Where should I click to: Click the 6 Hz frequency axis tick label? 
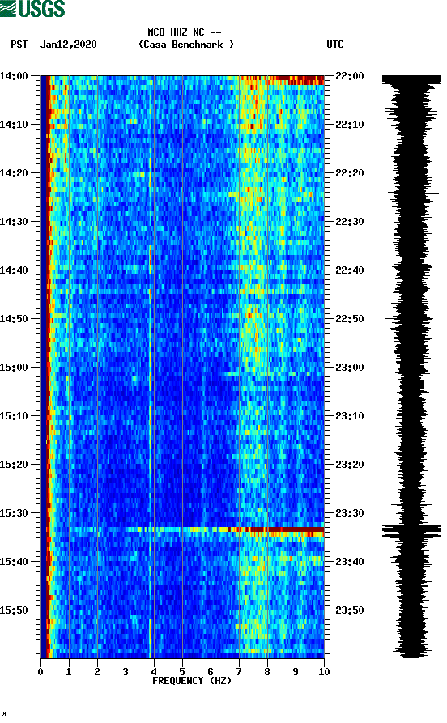click(211, 671)
